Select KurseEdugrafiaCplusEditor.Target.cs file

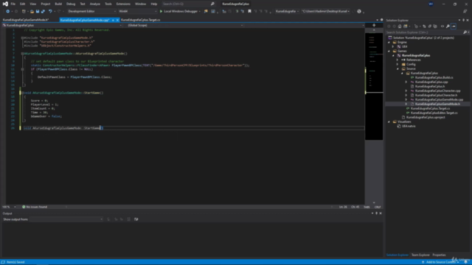434,113
